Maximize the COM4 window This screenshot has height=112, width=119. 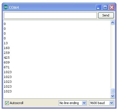click(105, 7)
